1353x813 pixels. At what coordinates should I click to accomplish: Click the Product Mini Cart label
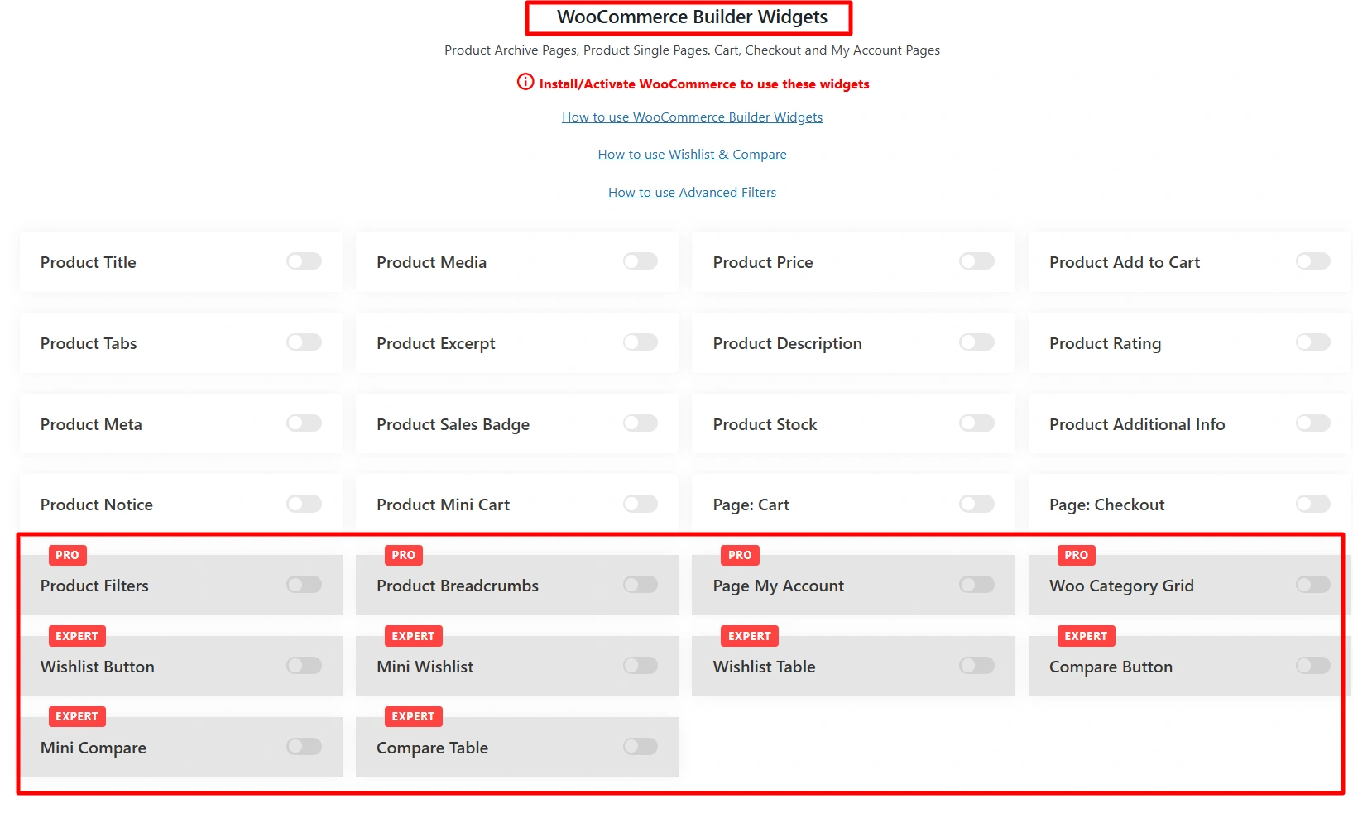click(443, 505)
